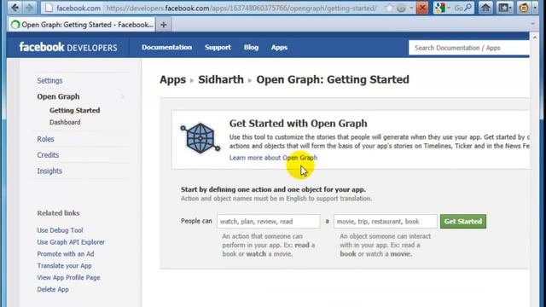This screenshot has height=307, width=546.
Task: Click the Greasemonkey monkey face icon
Action: tap(523, 8)
